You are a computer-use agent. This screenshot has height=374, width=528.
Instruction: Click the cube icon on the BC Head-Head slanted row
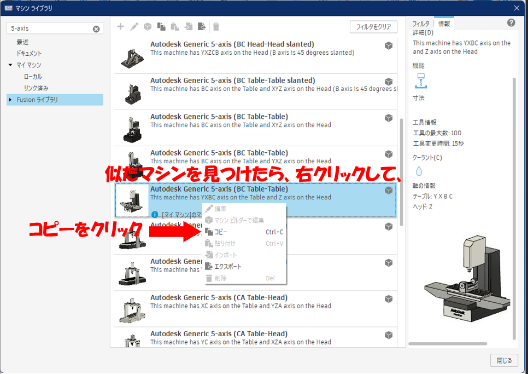pyautogui.click(x=389, y=45)
